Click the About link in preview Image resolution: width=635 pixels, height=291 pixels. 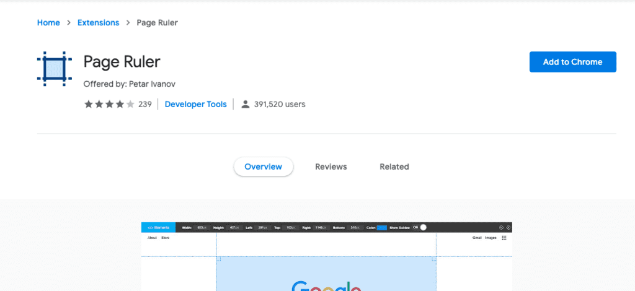click(152, 238)
